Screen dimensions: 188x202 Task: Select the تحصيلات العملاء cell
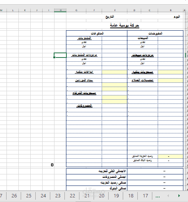(x=142, y=80)
